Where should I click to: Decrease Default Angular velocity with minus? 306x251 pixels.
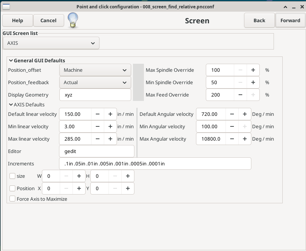point(232,114)
